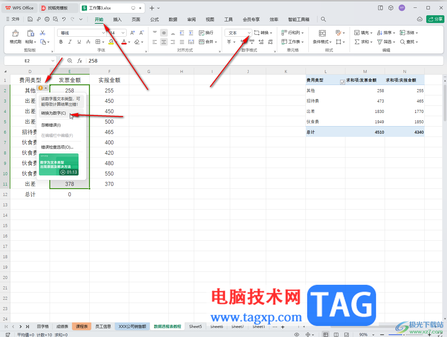Click the Undo arrow icon

point(64,19)
